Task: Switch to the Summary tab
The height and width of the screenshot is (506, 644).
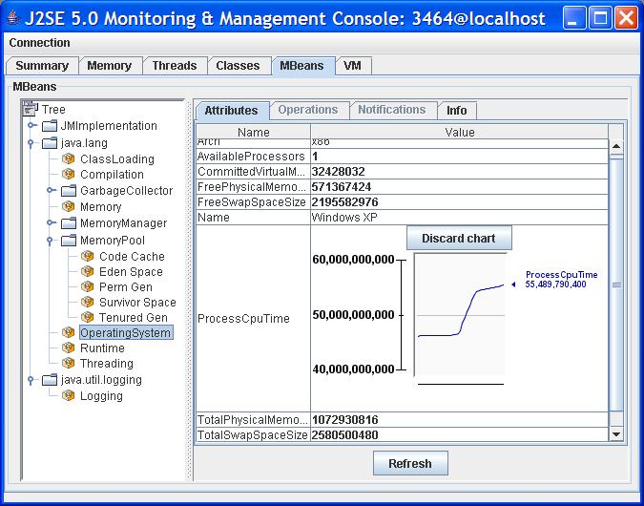Action: pos(42,66)
